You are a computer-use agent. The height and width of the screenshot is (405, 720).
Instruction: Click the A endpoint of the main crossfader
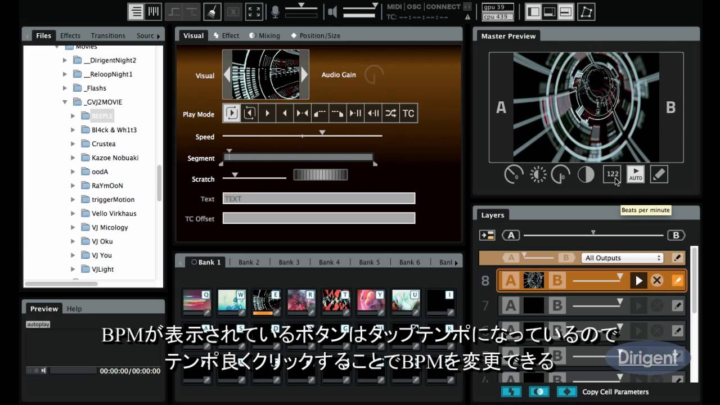coord(511,235)
